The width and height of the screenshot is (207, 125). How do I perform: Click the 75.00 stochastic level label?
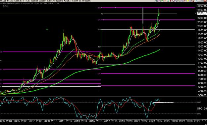[x=199, y=102]
